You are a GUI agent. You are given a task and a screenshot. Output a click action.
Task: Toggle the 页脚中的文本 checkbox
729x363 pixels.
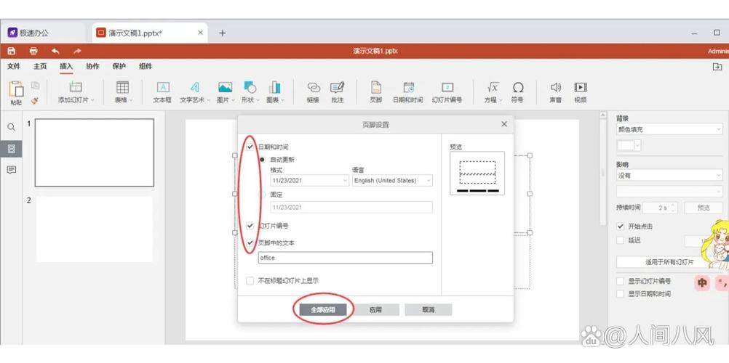tap(250, 242)
